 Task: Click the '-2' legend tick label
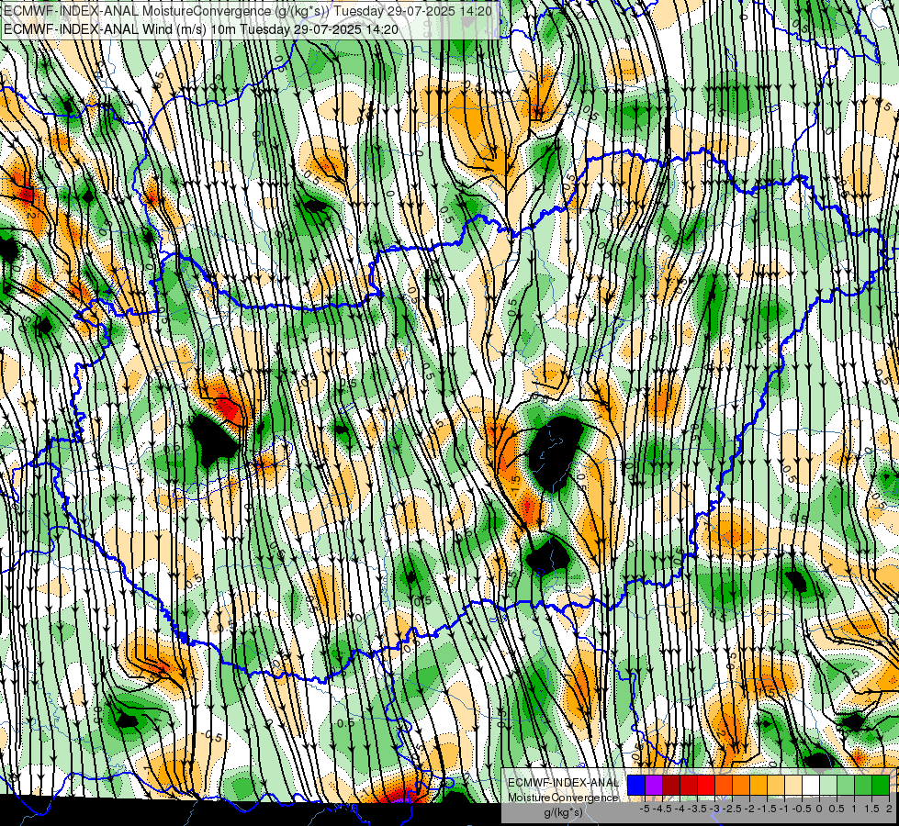coord(750,809)
